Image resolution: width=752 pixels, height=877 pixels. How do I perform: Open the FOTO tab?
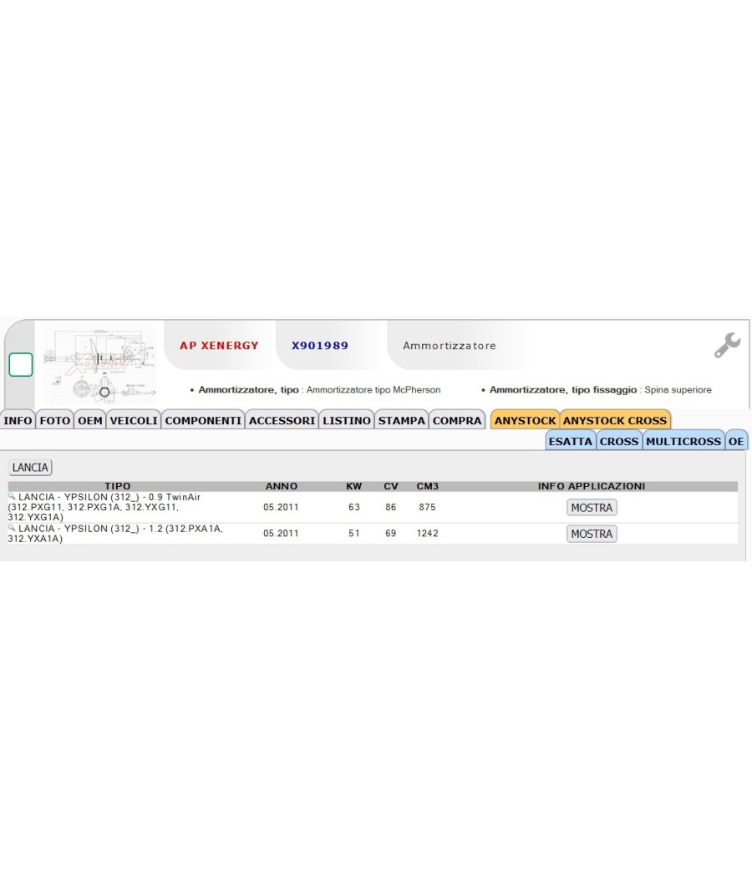pos(55,420)
